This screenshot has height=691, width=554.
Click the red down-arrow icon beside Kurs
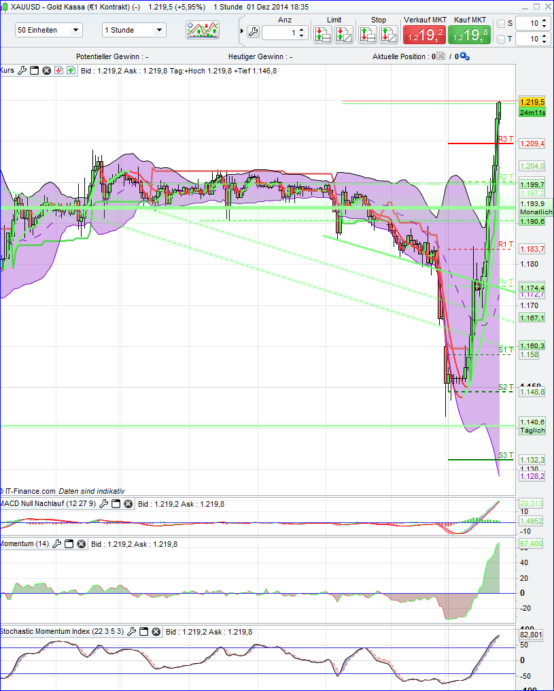coord(58,70)
